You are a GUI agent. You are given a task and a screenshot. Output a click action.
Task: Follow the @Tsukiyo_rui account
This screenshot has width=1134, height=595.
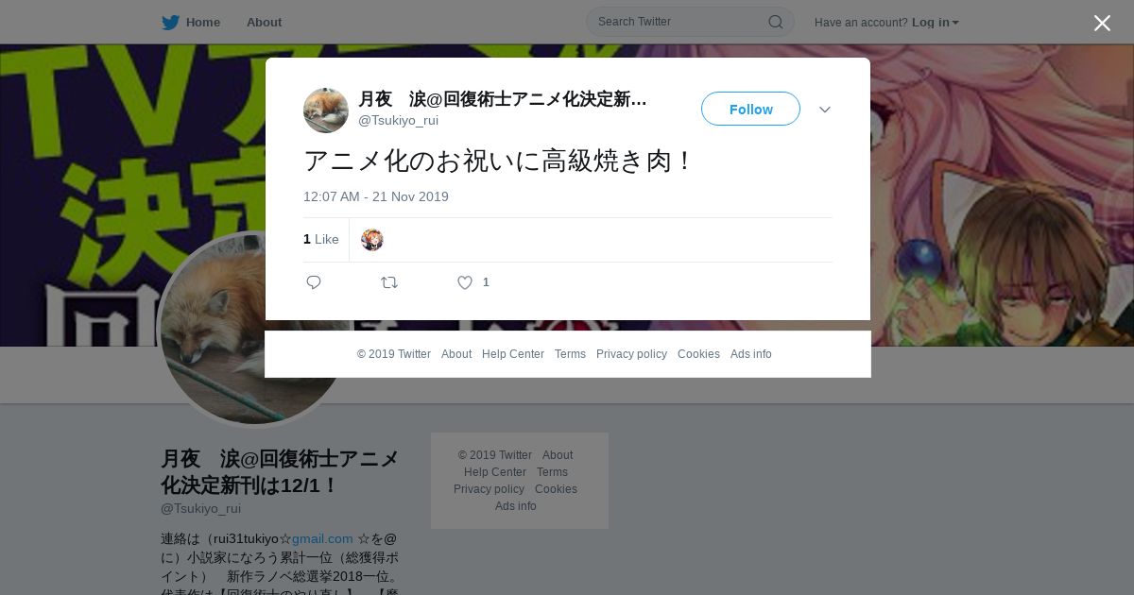pos(750,109)
